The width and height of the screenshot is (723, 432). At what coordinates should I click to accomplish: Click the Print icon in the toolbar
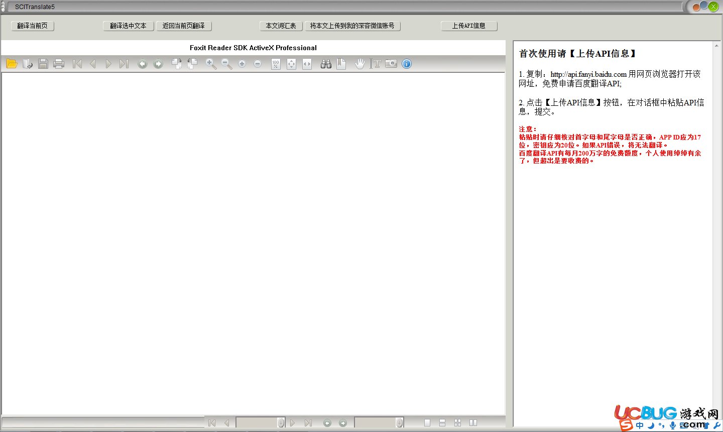tap(59, 64)
